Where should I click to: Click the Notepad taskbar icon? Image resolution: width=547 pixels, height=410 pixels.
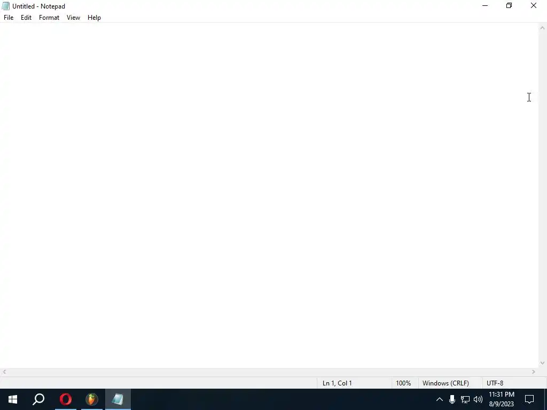pyautogui.click(x=118, y=399)
